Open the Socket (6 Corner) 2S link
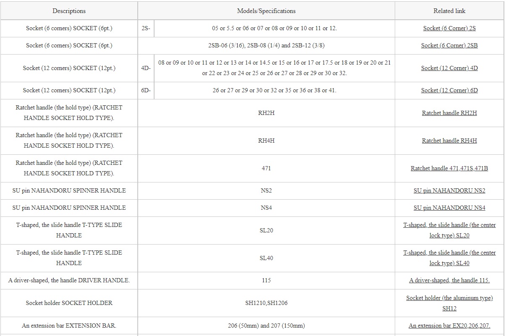The width and height of the screenshot is (522, 336). (x=449, y=29)
